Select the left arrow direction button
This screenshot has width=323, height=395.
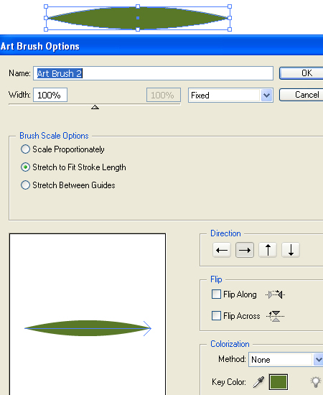(x=222, y=250)
